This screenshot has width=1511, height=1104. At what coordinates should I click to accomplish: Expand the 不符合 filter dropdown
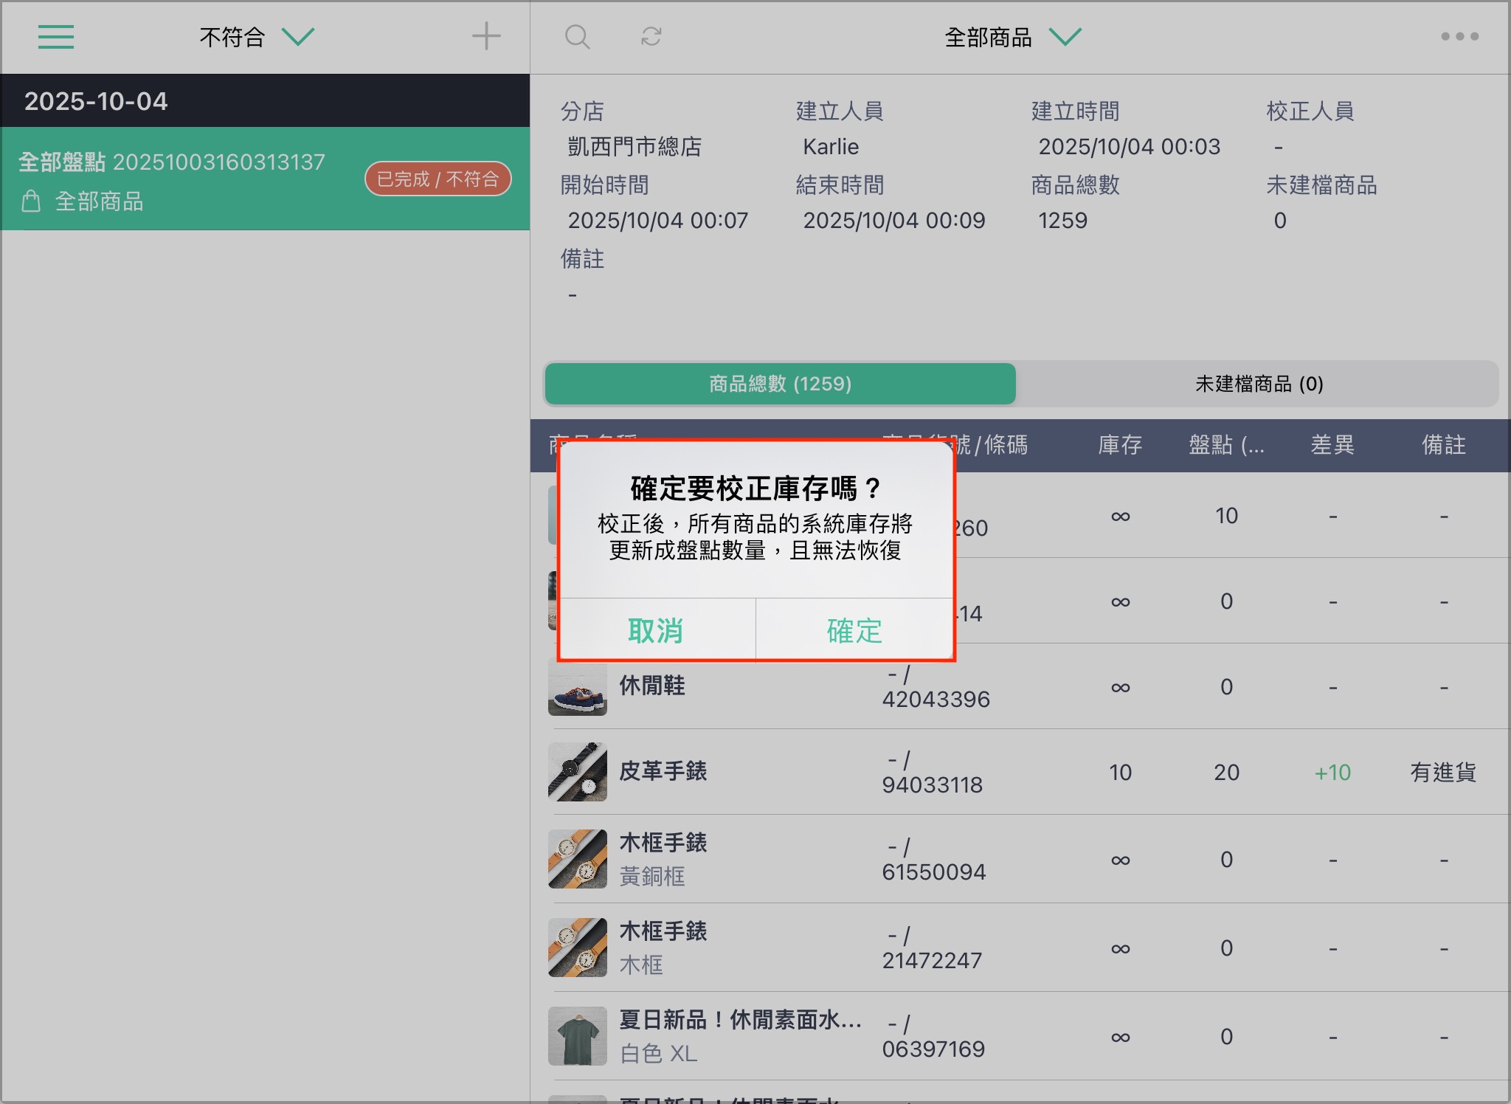[257, 37]
